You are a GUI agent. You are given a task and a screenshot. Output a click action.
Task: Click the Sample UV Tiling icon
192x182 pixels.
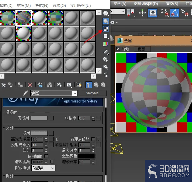coord(106,36)
